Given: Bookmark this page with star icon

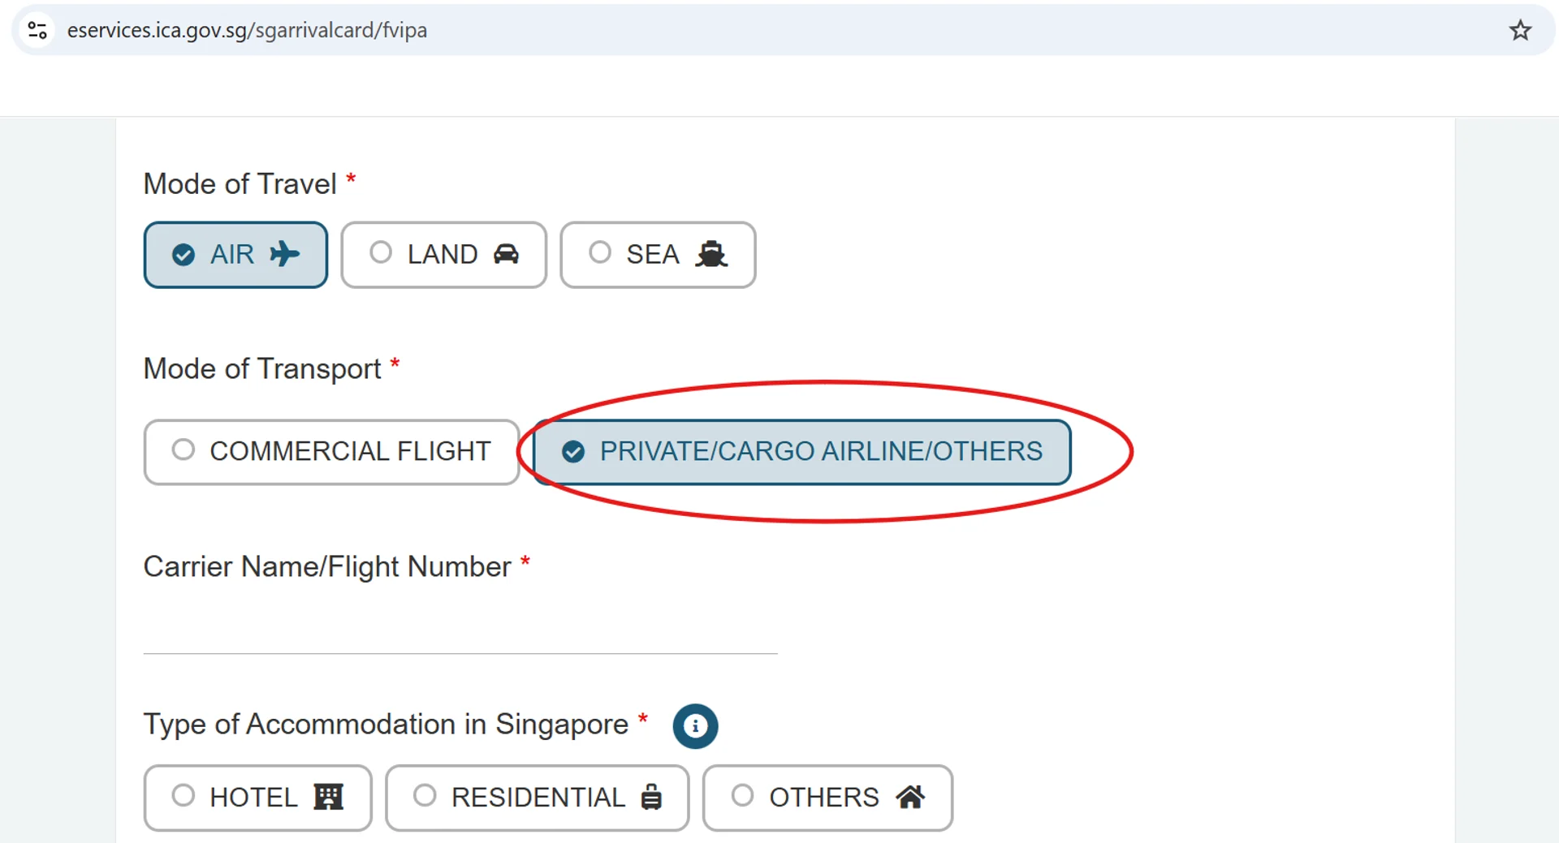Looking at the screenshot, I should click(1520, 31).
